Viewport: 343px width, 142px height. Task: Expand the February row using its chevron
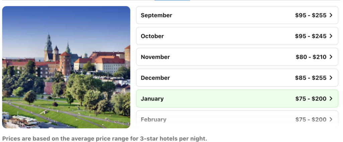pyautogui.click(x=331, y=120)
